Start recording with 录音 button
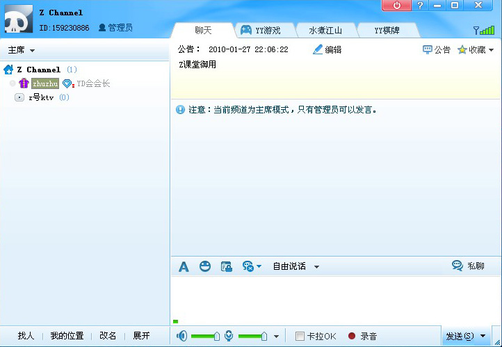This screenshot has height=347, width=502. coord(362,336)
